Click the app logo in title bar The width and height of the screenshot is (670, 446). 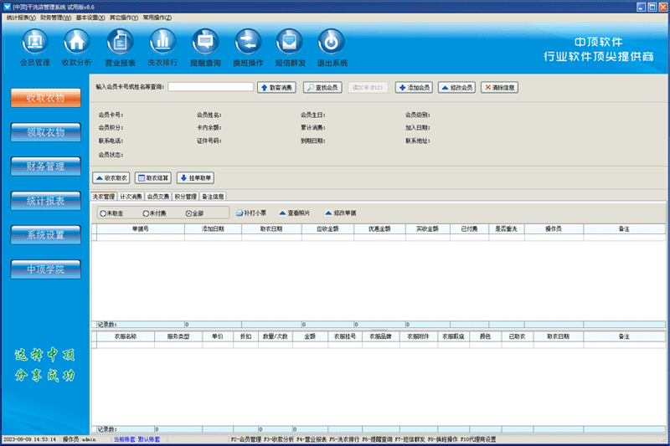point(8,7)
